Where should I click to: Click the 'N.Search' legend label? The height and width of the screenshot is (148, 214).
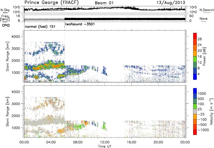207,10
